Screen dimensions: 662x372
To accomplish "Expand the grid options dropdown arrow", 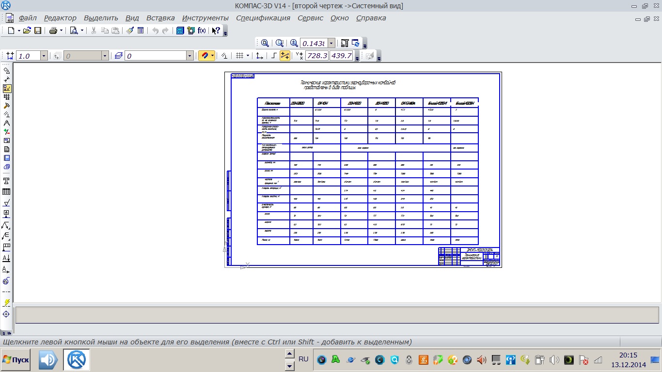I will pos(248,56).
